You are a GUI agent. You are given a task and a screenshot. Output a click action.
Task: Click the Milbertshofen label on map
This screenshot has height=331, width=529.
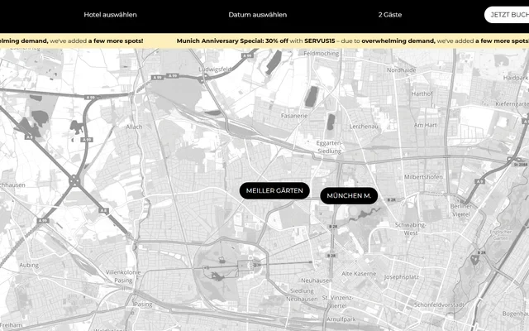coord(423,177)
